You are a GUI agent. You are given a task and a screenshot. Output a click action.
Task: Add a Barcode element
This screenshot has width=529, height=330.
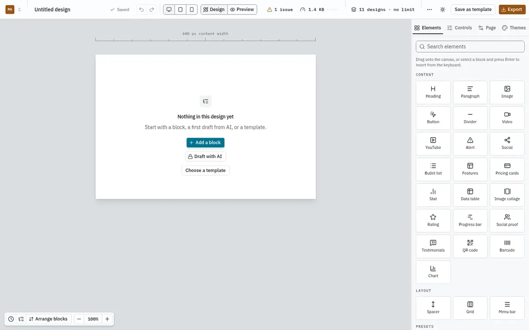click(507, 246)
